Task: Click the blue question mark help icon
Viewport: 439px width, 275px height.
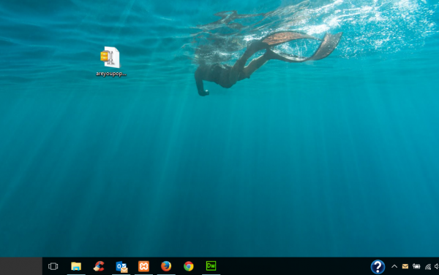Action: pyautogui.click(x=378, y=267)
